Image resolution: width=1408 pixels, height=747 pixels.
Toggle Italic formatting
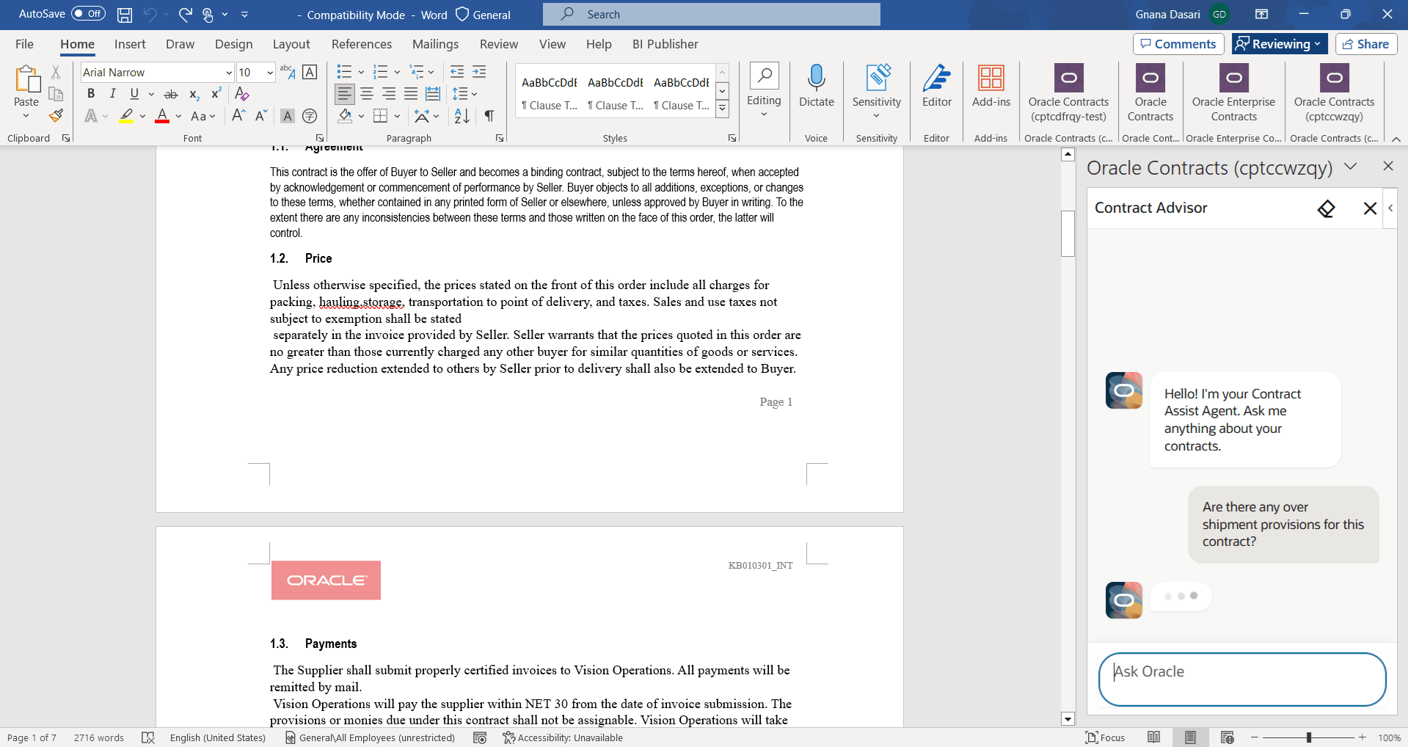coord(112,94)
